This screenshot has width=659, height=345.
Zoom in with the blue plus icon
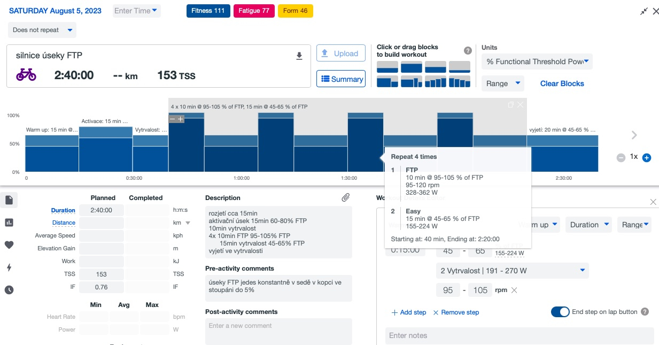pyautogui.click(x=647, y=158)
